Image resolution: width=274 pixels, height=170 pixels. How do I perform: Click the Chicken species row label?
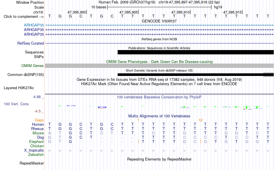point(37,146)
